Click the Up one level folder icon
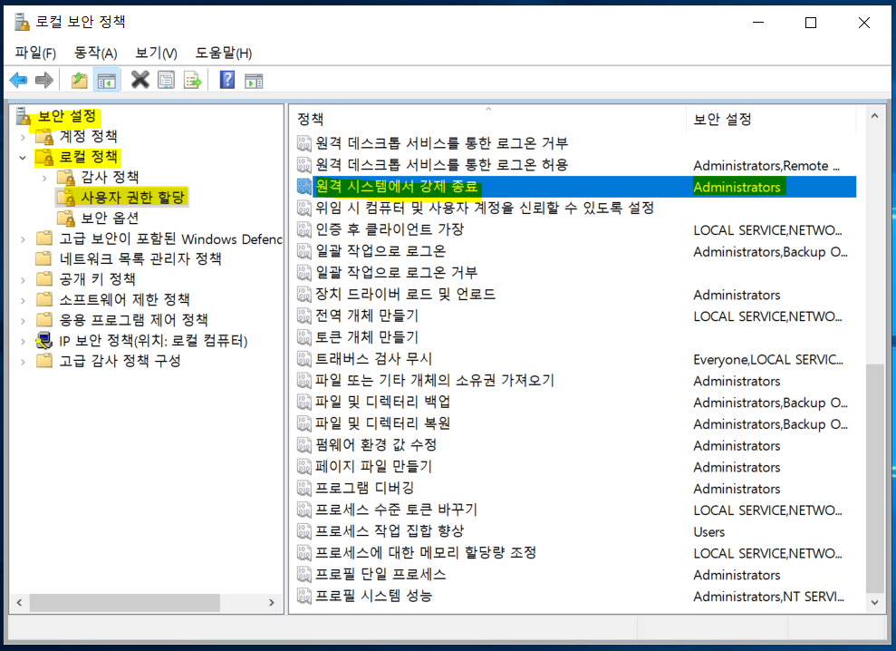 click(x=80, y=80)
